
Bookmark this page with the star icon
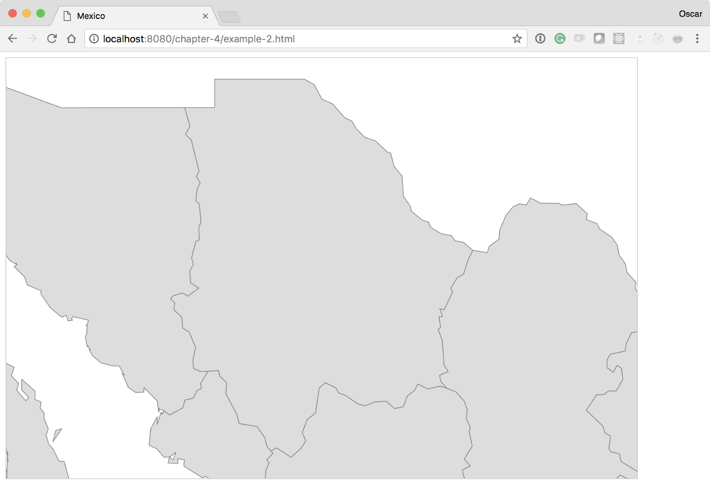517,39
